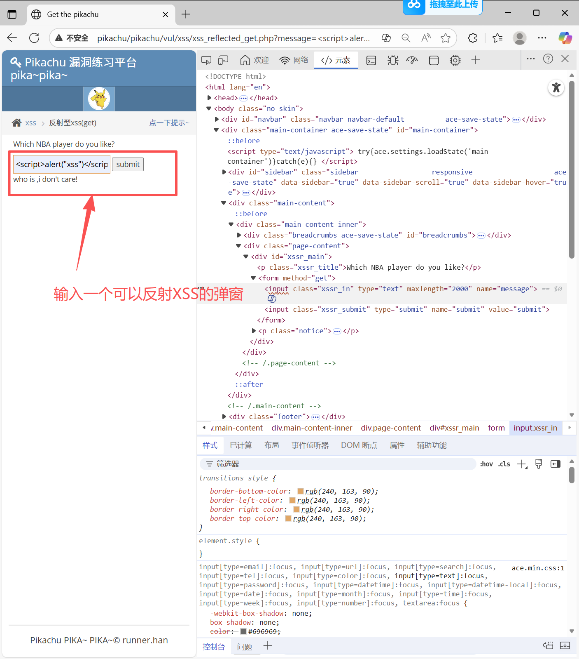Focus the message text input on page
The image size is (579, 659).
(62, 164)
